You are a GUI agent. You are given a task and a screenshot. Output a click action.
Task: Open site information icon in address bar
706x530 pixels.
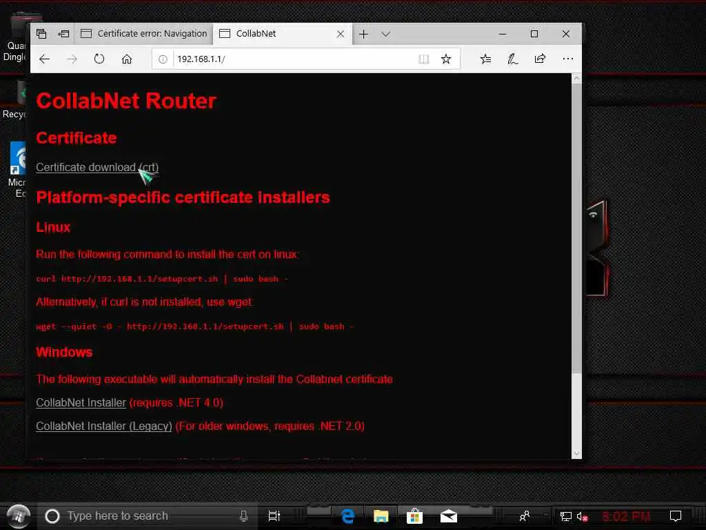[163, 59]
